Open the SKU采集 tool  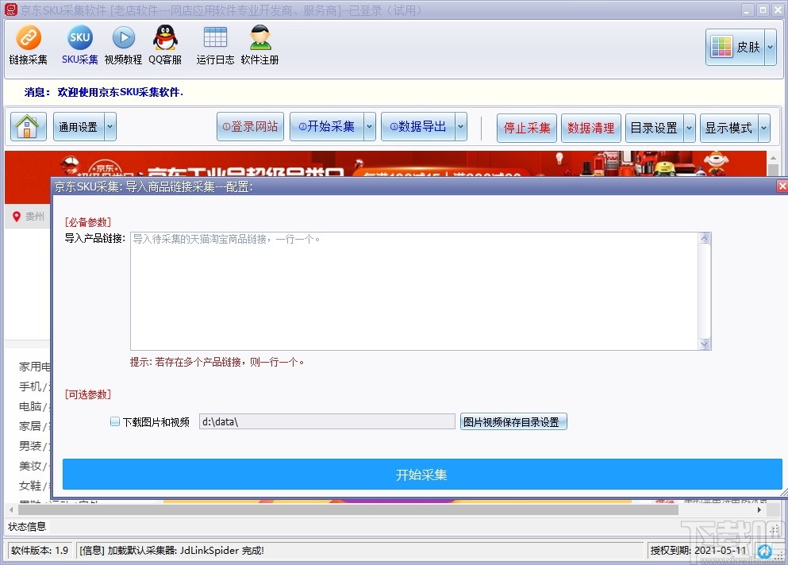(79, 45)
